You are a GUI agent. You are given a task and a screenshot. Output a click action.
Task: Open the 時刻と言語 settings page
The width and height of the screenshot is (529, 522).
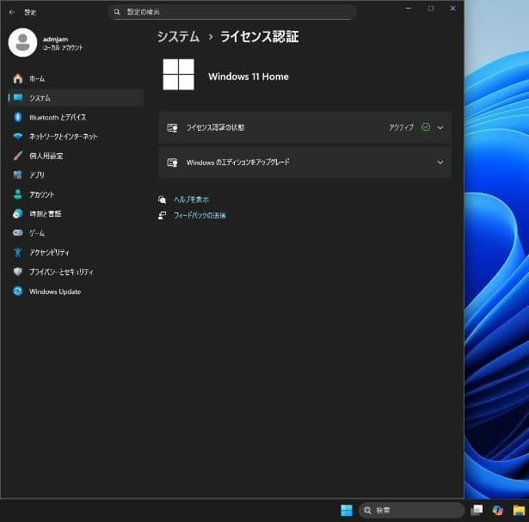pos(76,213)
